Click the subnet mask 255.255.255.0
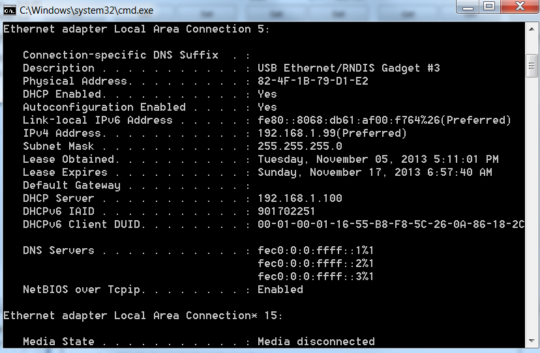Screen dimensions: 540x353 coord(300,147)
